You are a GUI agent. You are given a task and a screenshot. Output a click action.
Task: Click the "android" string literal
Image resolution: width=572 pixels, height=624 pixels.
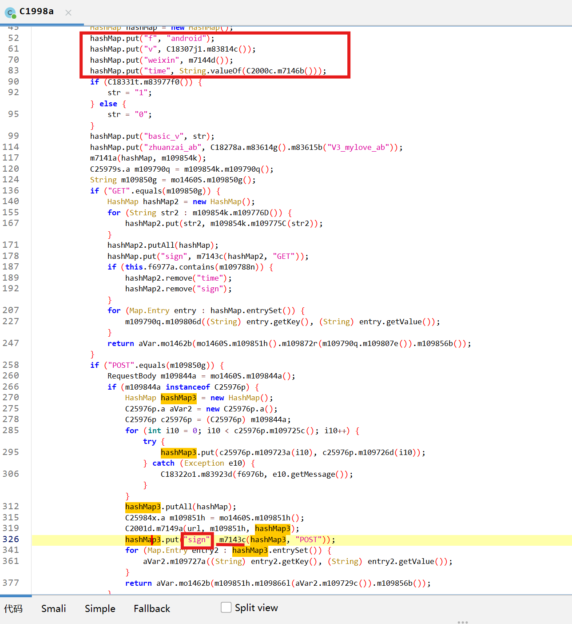(187, 38)
